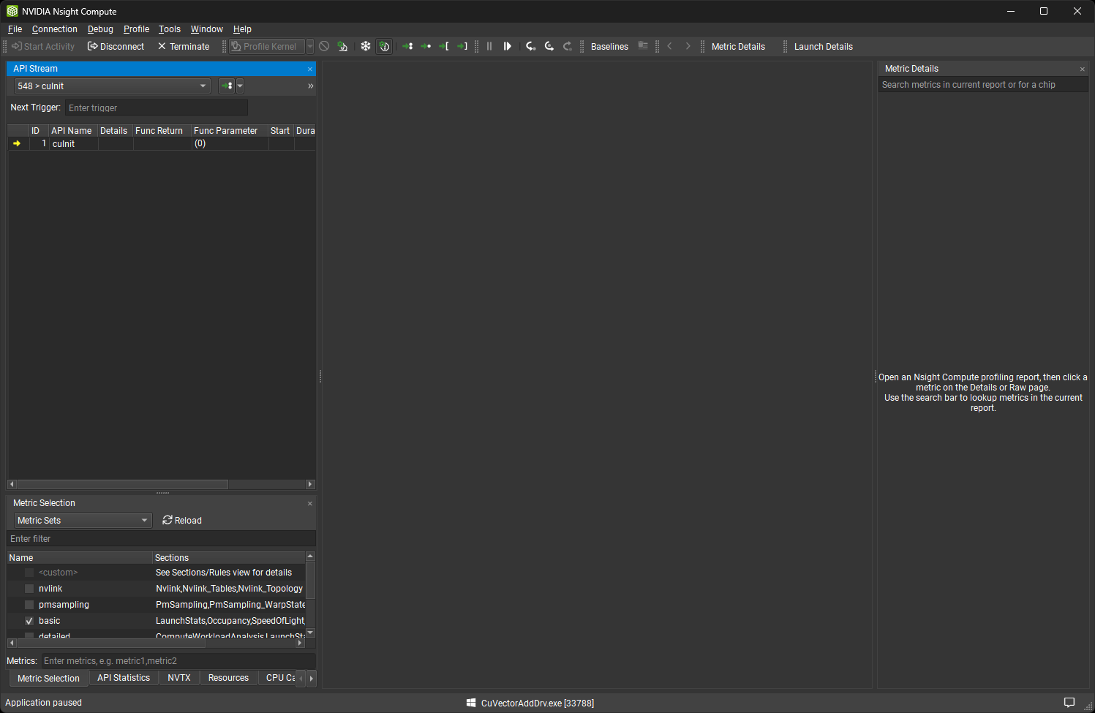Click the Terminate button
The width and height of the screenshot is (1095, 713).
tap(184, 46)
